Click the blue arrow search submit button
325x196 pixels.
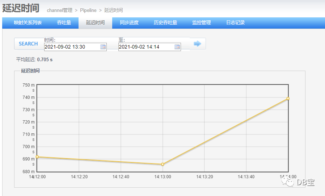198,43
